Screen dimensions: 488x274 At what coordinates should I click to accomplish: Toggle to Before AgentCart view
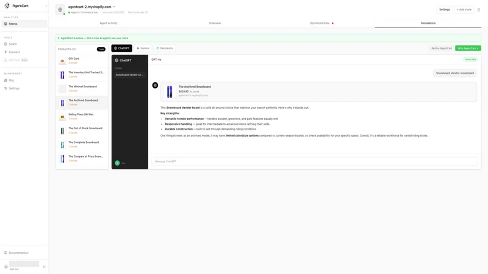coord(442,48)
